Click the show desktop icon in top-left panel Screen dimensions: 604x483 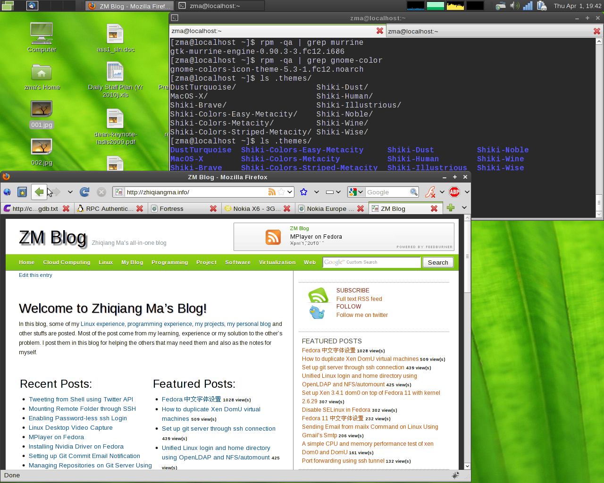coord(8,6)
